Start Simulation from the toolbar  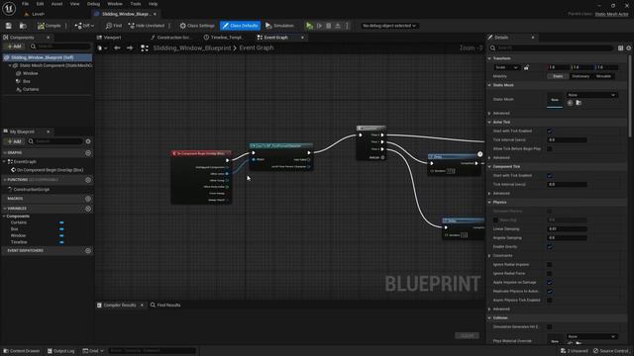pos(279,26)
